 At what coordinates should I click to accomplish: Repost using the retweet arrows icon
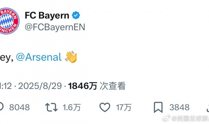click(x=51, y=107)
